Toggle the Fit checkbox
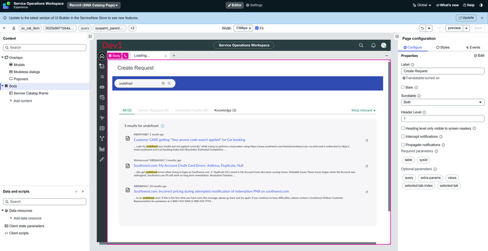This screenshot has width=488, height=251. [x=257, y=28]
